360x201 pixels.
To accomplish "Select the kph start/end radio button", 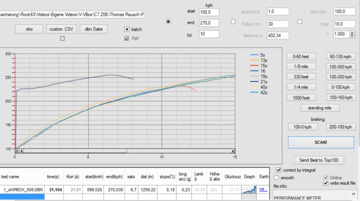I will (169, 21).
